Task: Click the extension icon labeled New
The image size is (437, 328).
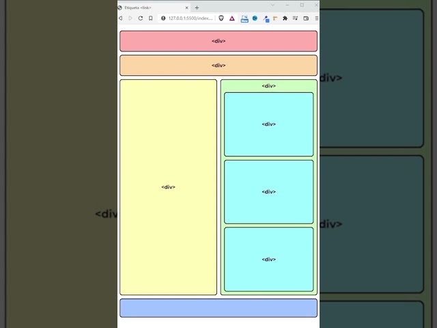Action: pos(244,18)
